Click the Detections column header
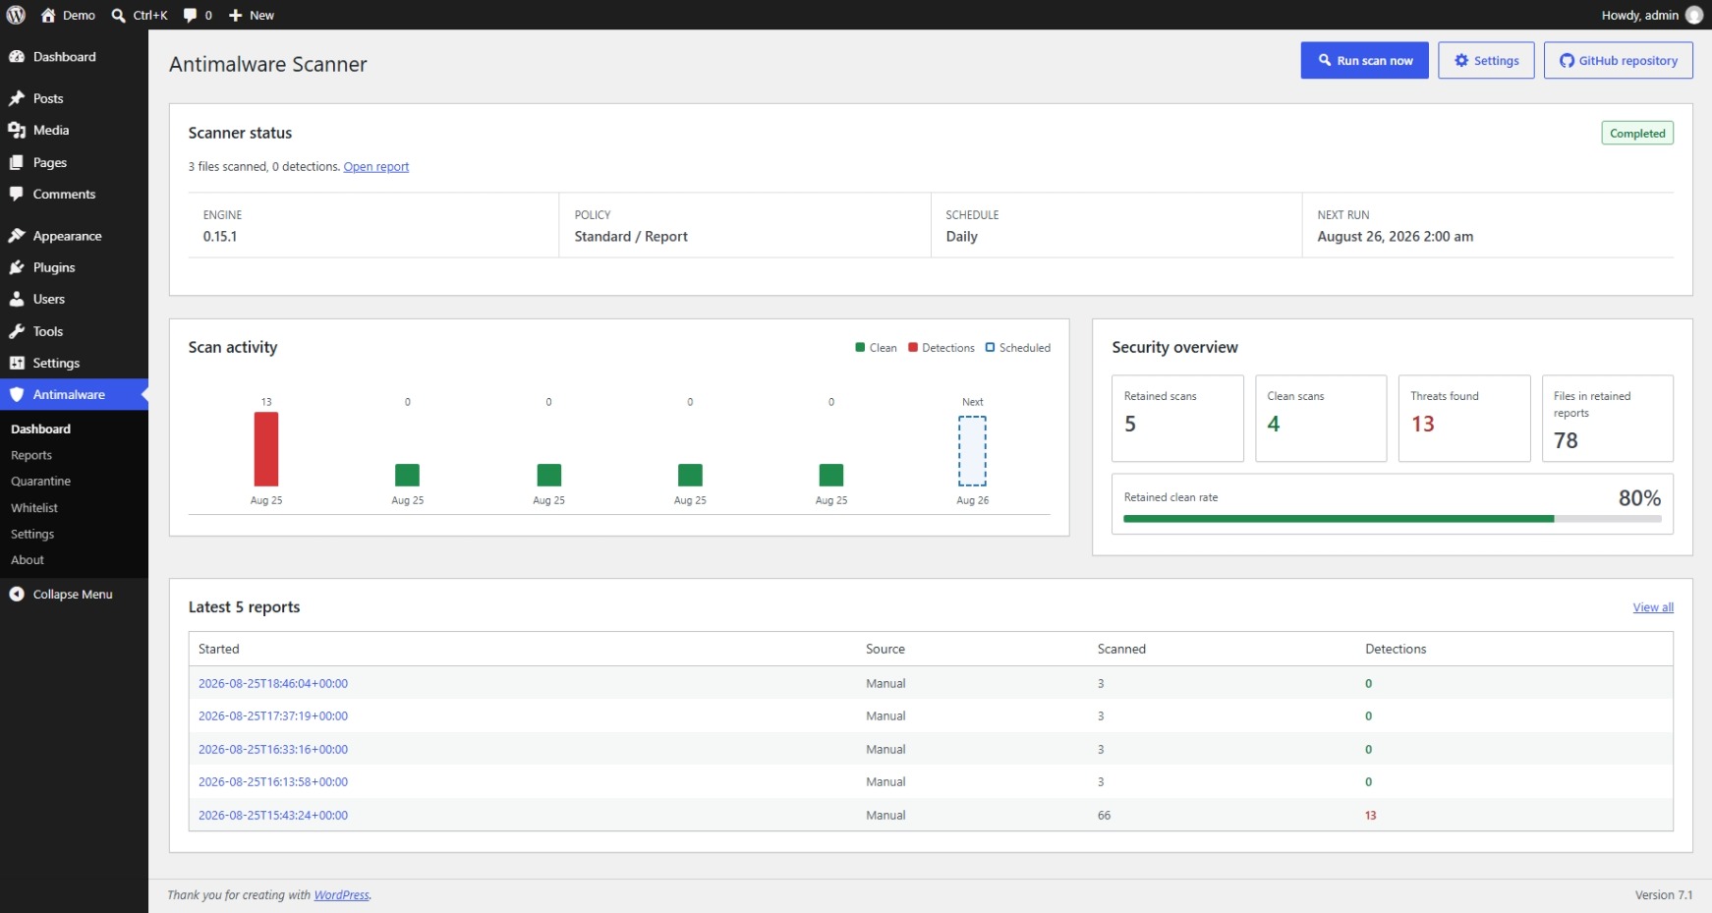1712x913 pixels. [1396, 650]
